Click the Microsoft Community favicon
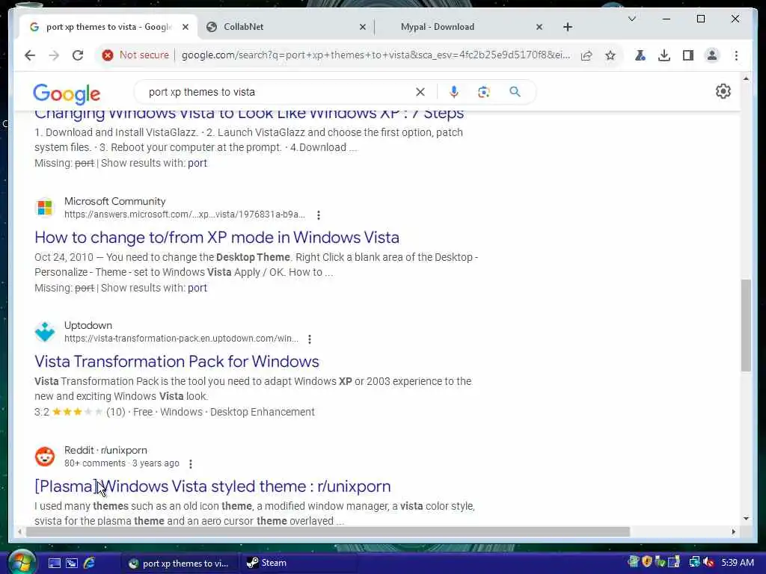The image size is (766, 574). [x=44, y=208]
